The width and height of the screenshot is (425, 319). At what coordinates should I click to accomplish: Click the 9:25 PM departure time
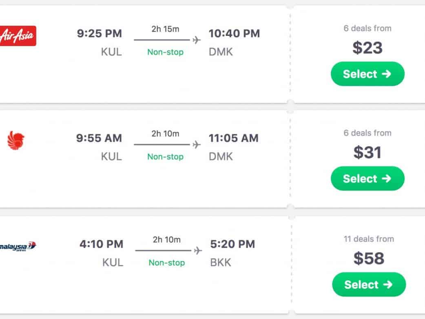coord(99,33)
